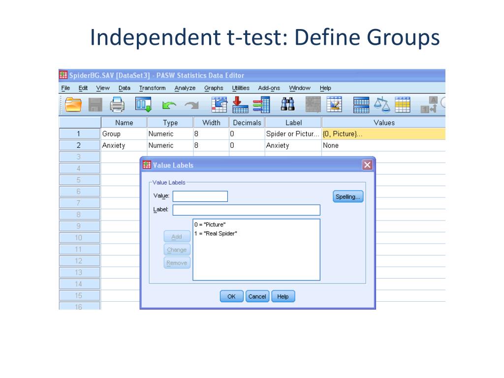Select the Anxiety variable name cell
504x378 pixels.
click(x=124, y=145)
